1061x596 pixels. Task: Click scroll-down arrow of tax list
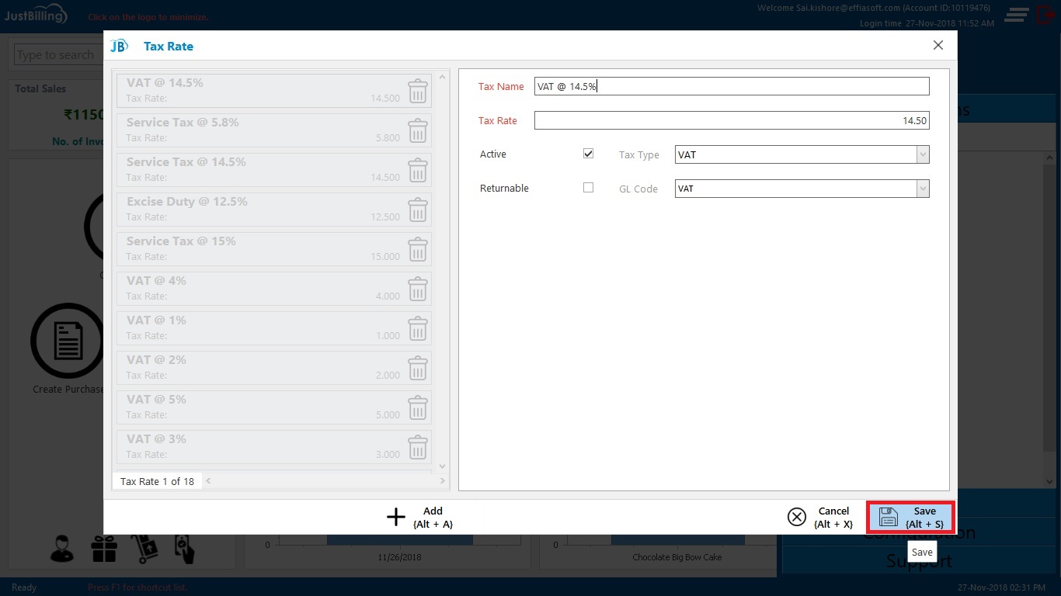click(443, 466)
